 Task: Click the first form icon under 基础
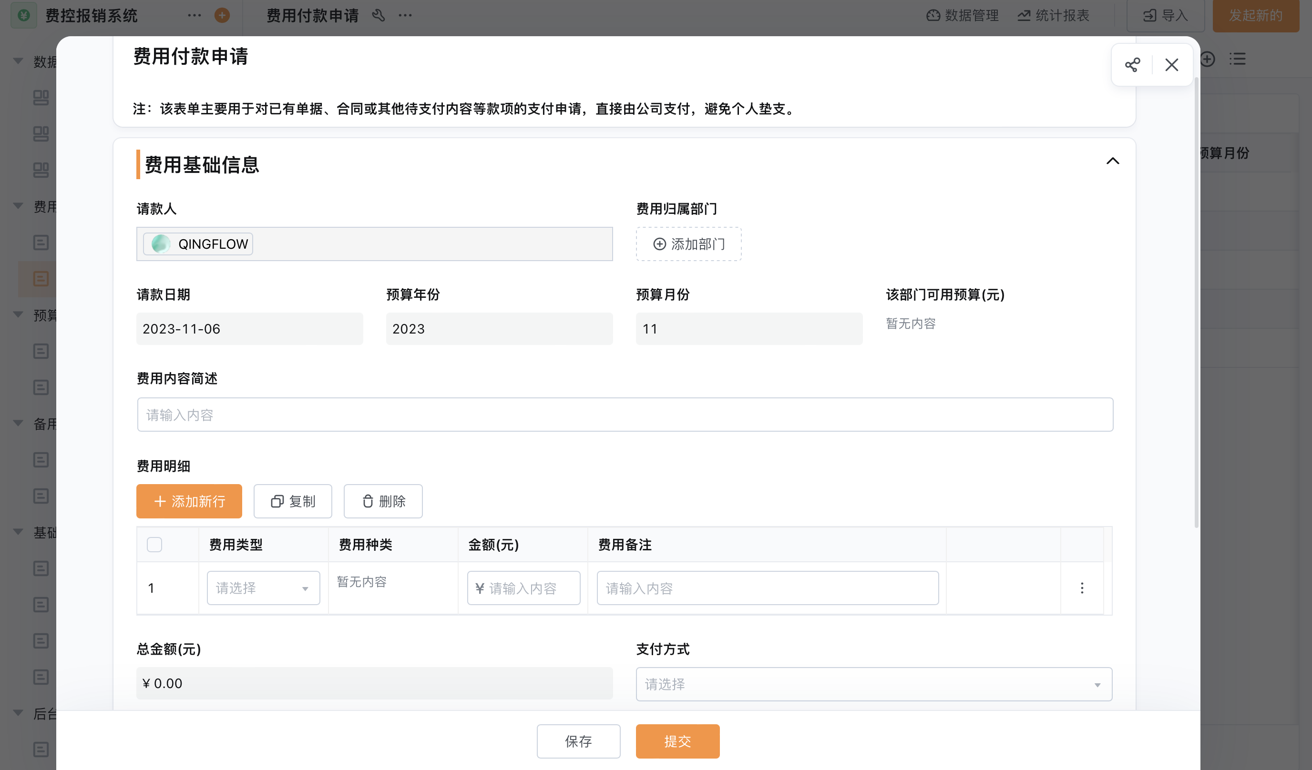(41, 568)
